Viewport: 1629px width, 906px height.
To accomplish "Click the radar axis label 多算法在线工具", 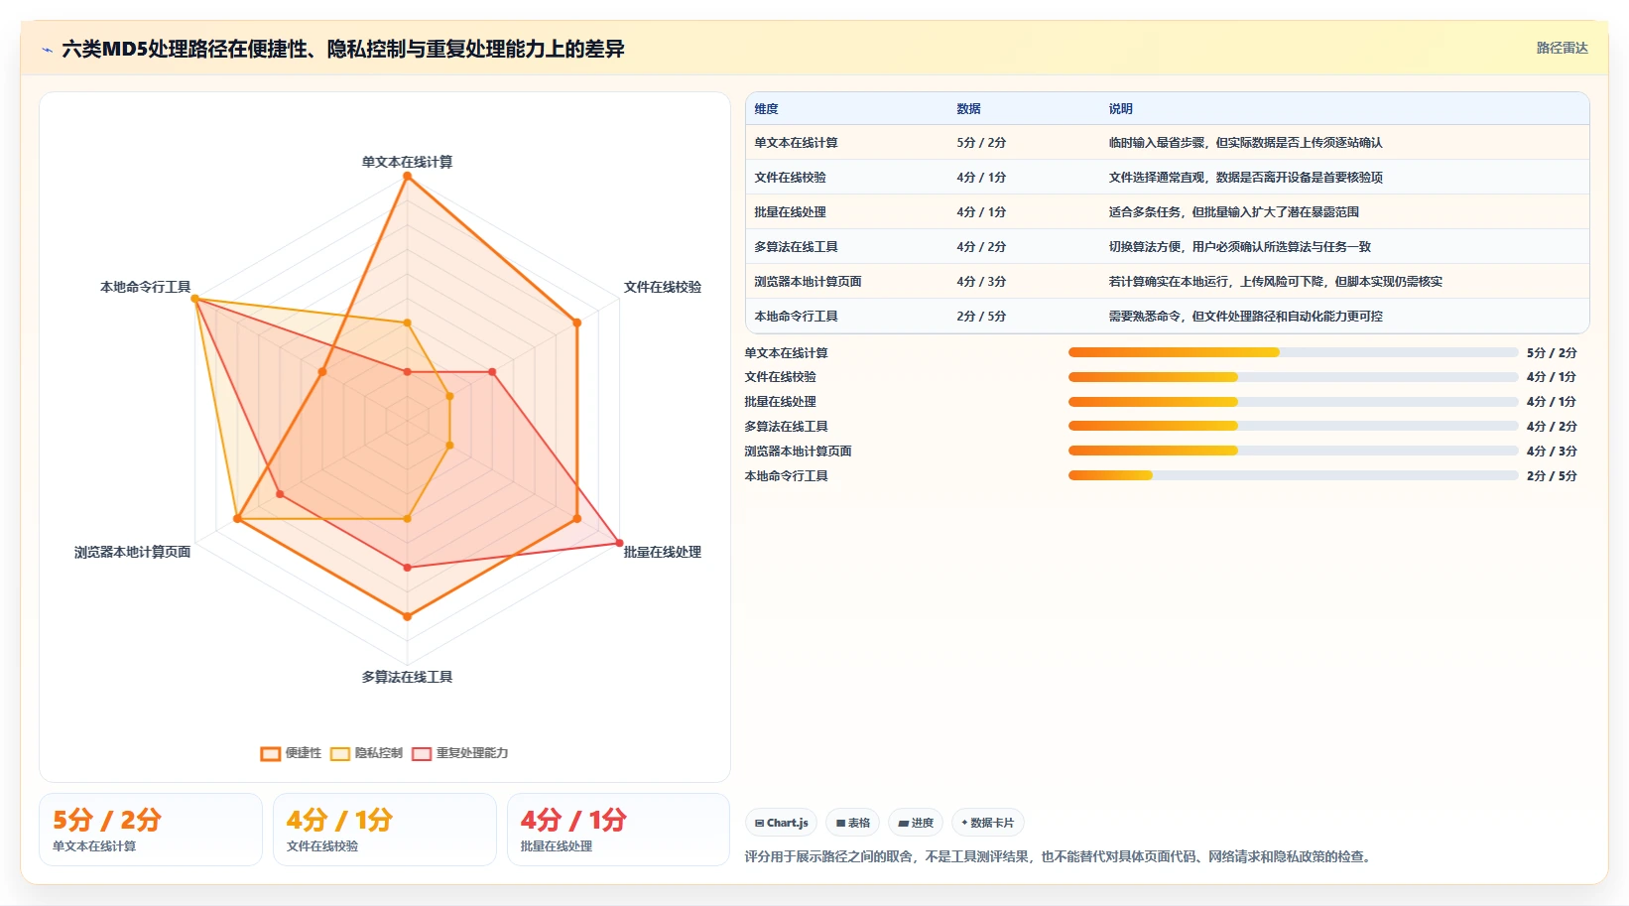I will click(407, 677).
